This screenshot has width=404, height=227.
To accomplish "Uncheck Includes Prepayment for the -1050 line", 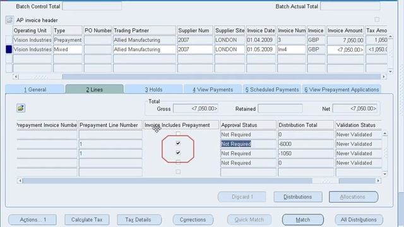I will click(178, 153).
